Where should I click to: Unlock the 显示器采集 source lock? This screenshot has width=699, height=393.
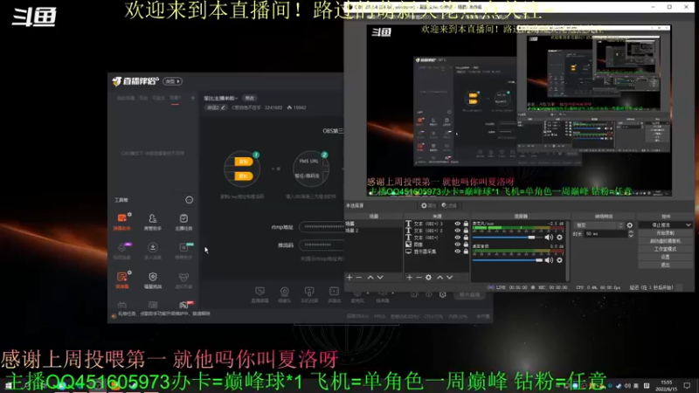tap(466, 252)
